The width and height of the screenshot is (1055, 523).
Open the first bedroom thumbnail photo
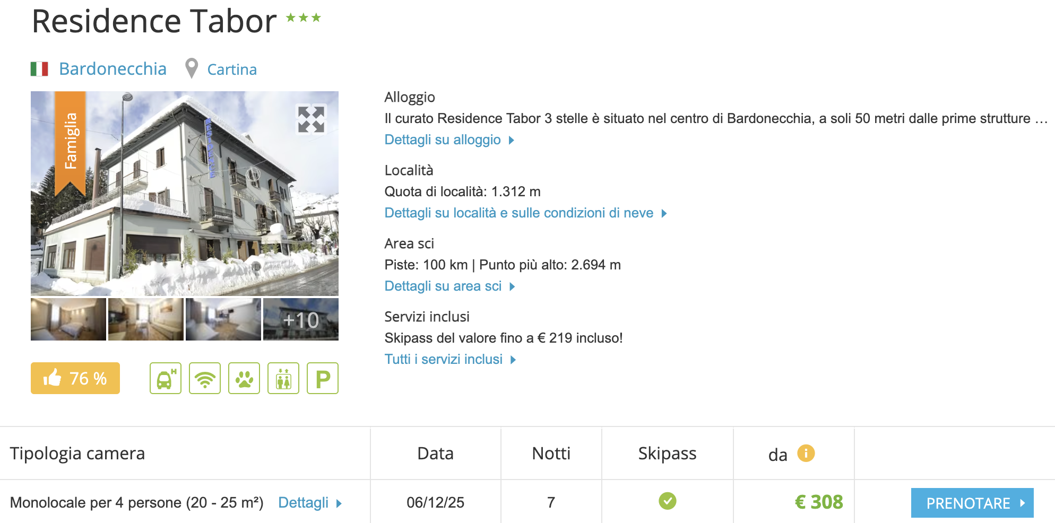pyautogui.click(x=68, y=319)
